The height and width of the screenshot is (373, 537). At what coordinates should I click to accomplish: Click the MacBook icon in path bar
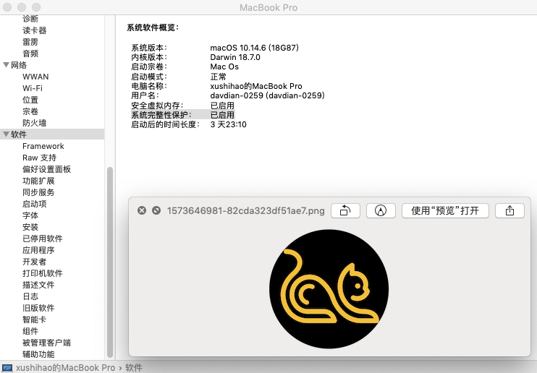tap(7, 367)
